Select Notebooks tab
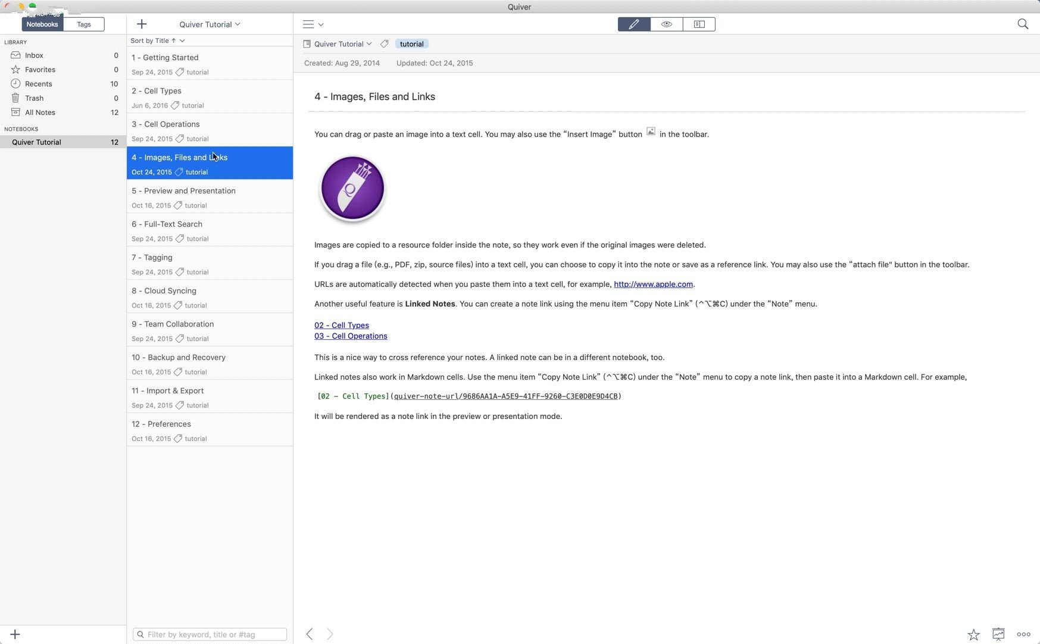 (42, 24)
